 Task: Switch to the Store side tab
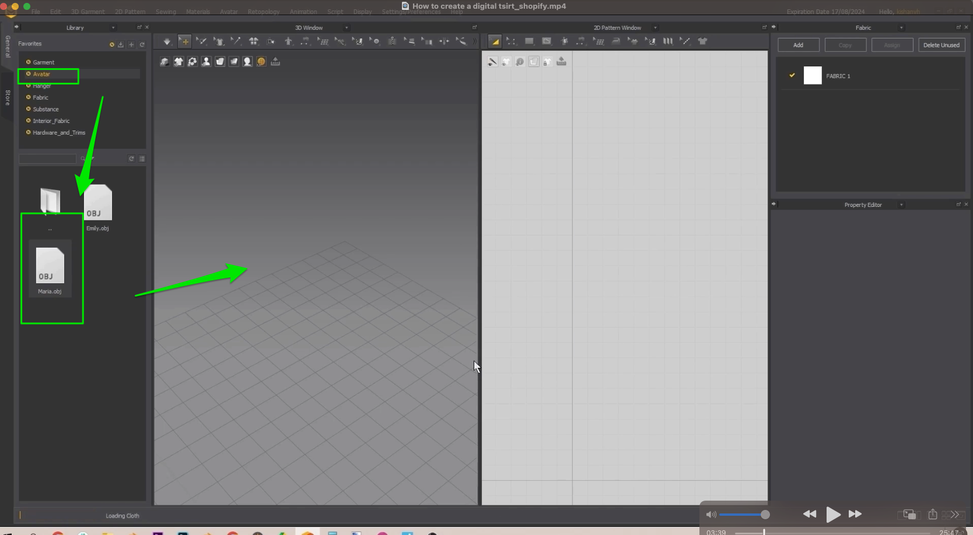point(8,98)
